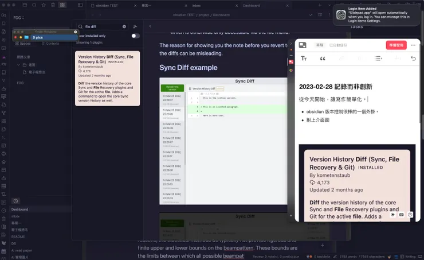Click the bookmark icon in the left ribbon
Image resolution: width=424 pixels, height=260 pixels.
(x=4, y=24)
